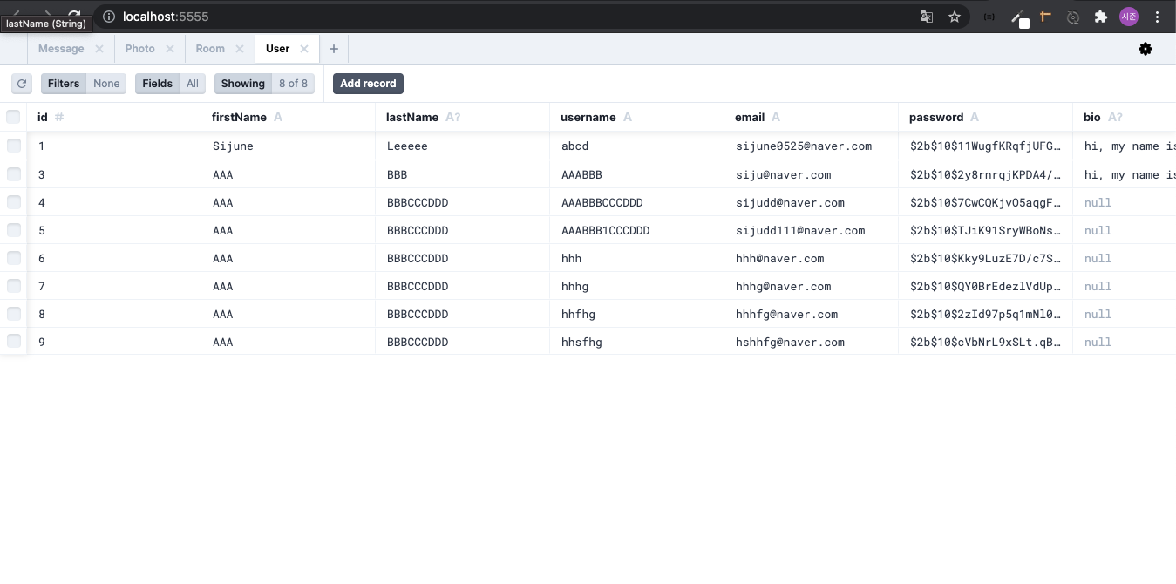Viewport: 1176px width, 584px height.
Task: Select the username cell 'hhsfhg'
Action: [637, 342]
